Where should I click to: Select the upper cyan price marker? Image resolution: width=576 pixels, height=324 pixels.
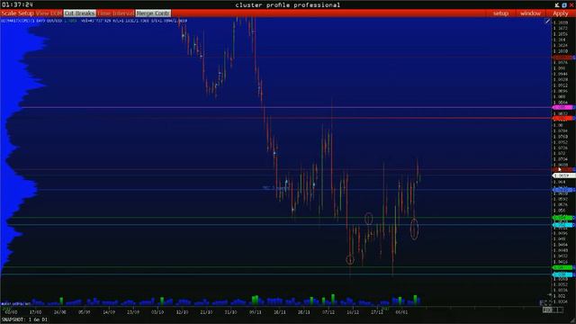pos(562,224)
